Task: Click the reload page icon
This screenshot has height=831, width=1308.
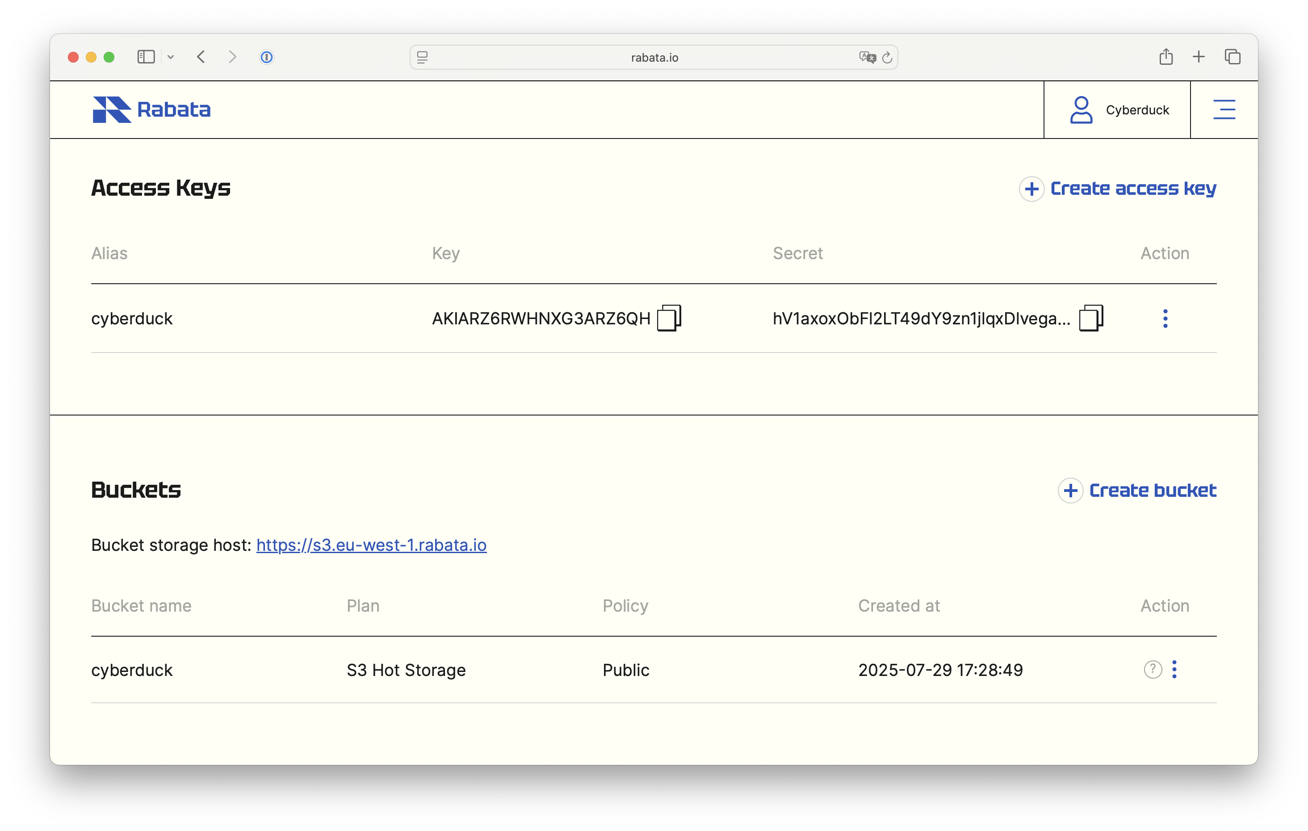Action: point(888,57)
